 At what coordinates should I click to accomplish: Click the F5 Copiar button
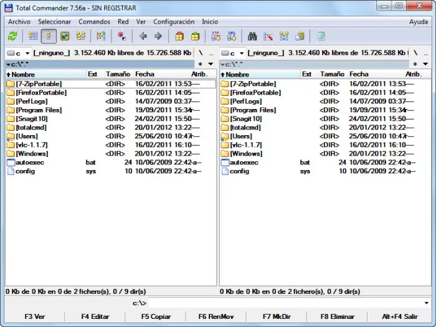(156, 316)
